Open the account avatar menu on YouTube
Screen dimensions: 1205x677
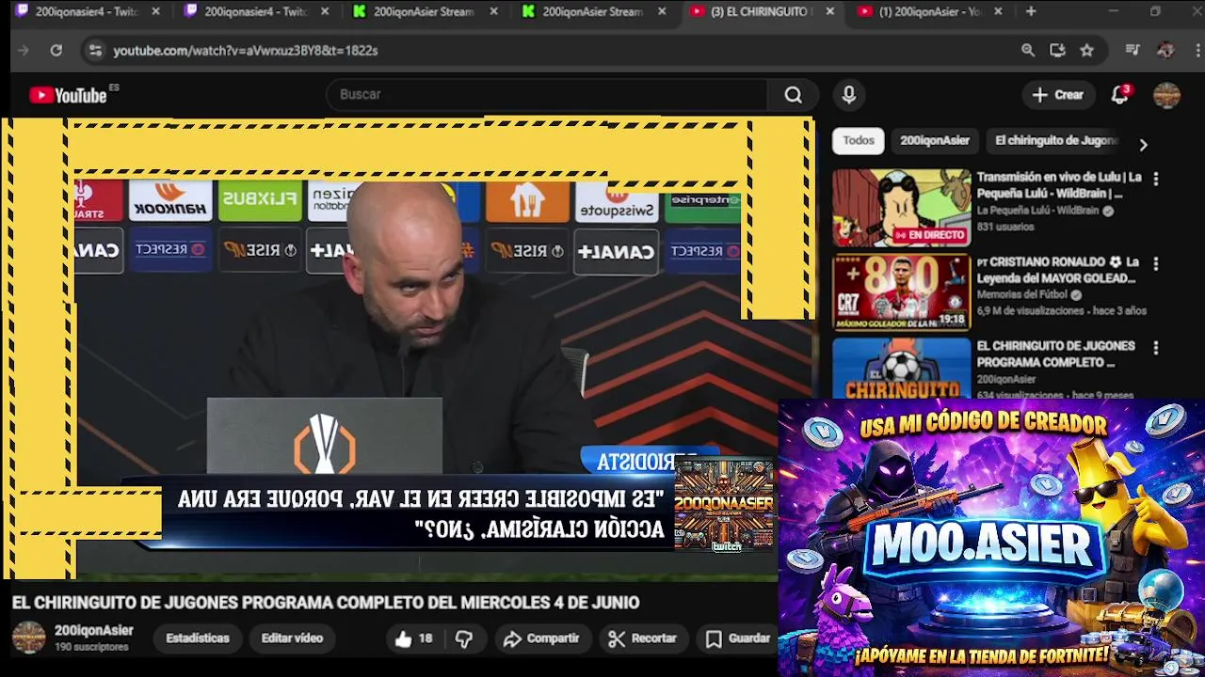click(x=1166, y=95)
